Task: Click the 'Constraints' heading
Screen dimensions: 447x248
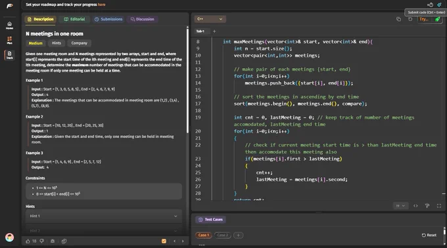Action: [x=35, y=178]
